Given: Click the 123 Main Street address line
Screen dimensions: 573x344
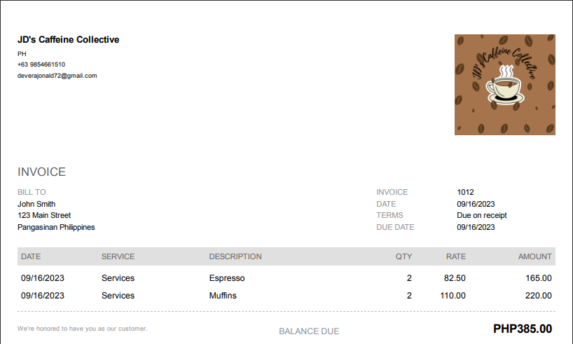Looking at the screenshot, I should (44, 215).
